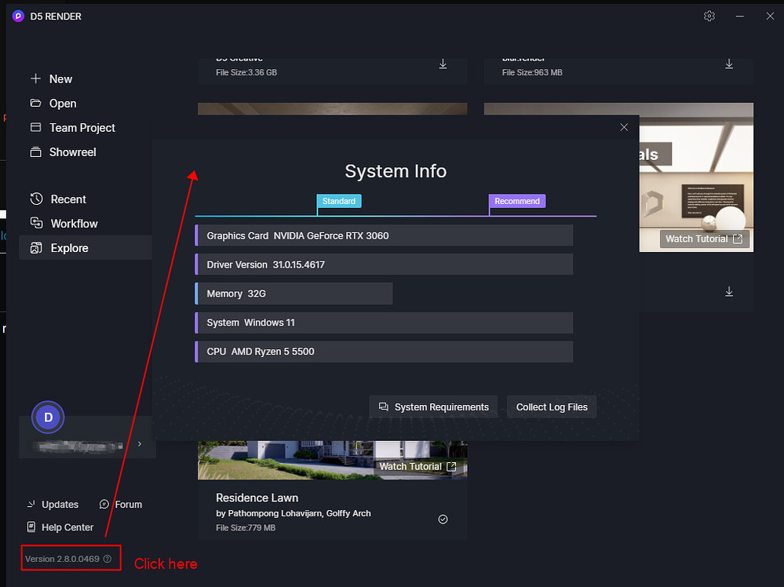784x587 pixels.
Task: Switch to the Recommend tab
Action: [516, 201]
